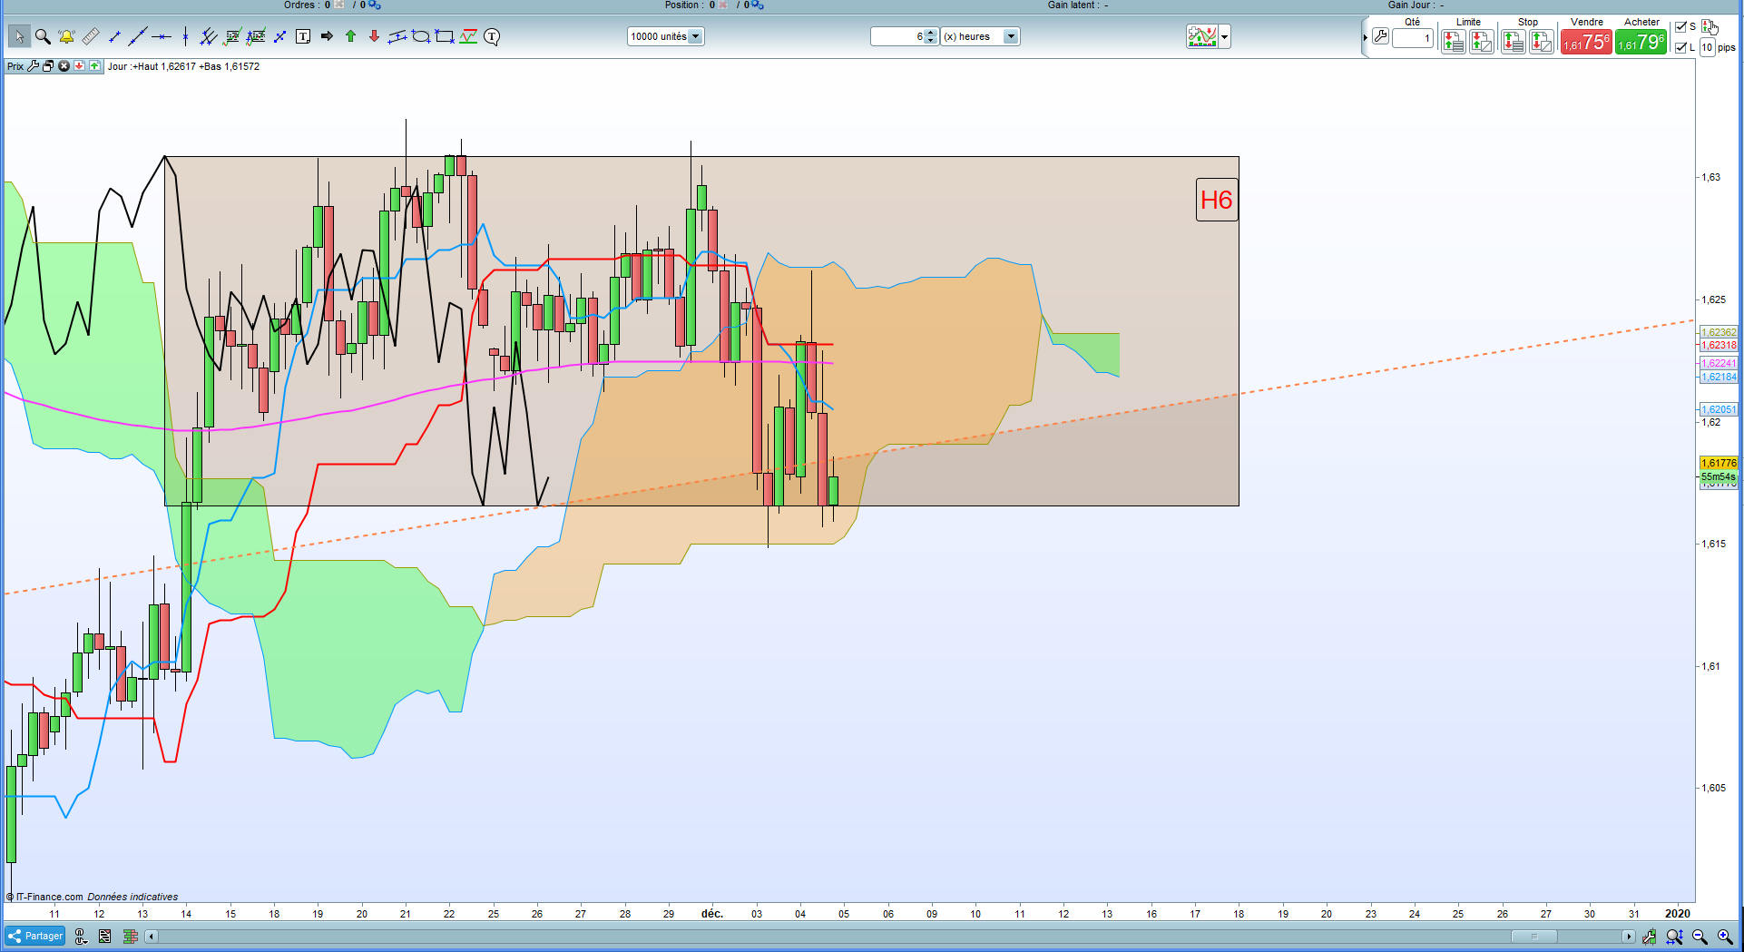Select the arrow cursor tool
1744x952 pixels.
19,36
